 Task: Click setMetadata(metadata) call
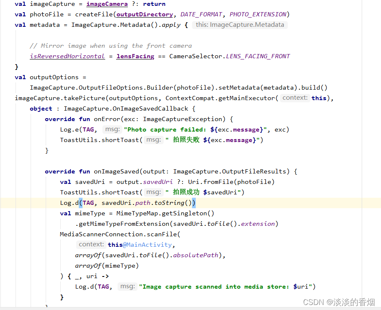tap(258, 88)
